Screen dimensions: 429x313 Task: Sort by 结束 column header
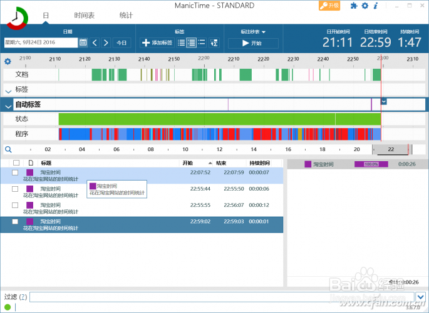(x=221, y=163)
